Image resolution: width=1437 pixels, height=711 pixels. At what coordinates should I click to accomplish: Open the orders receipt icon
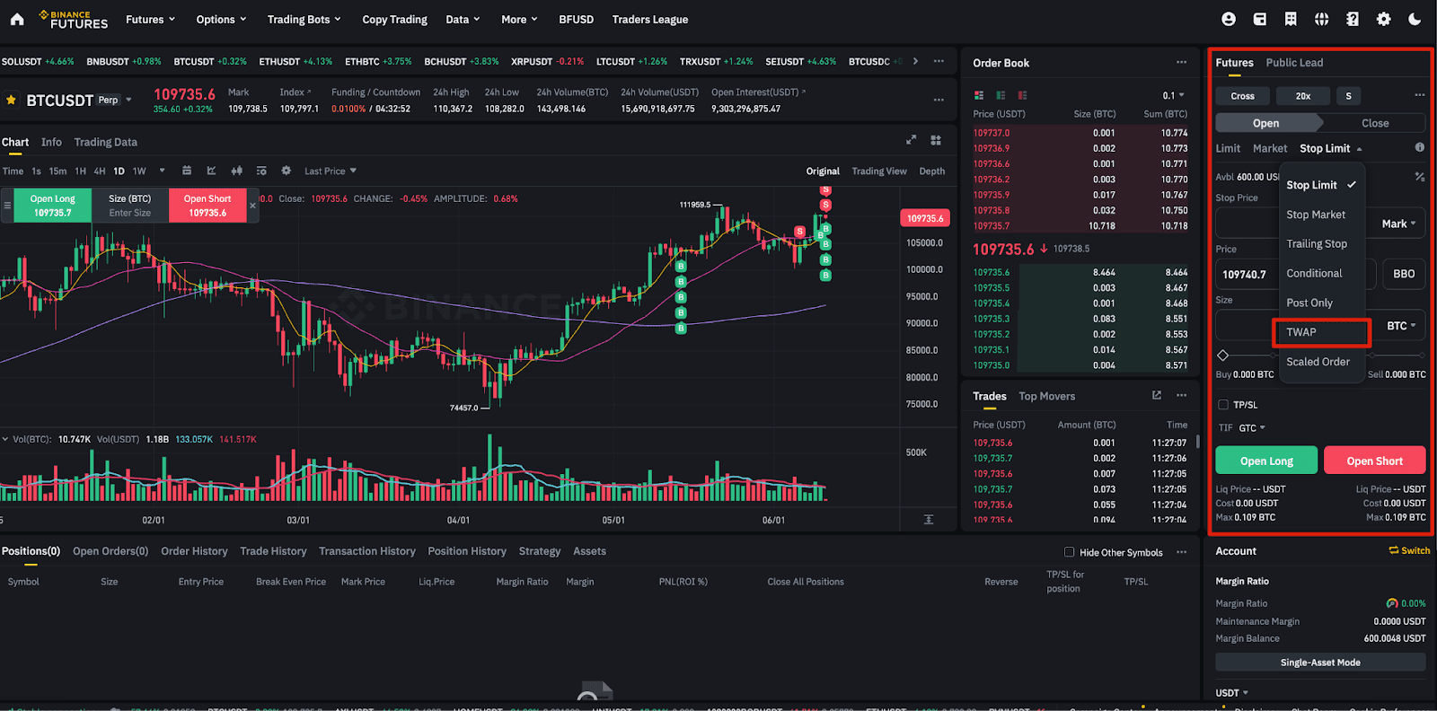(x=1291, y=19)
